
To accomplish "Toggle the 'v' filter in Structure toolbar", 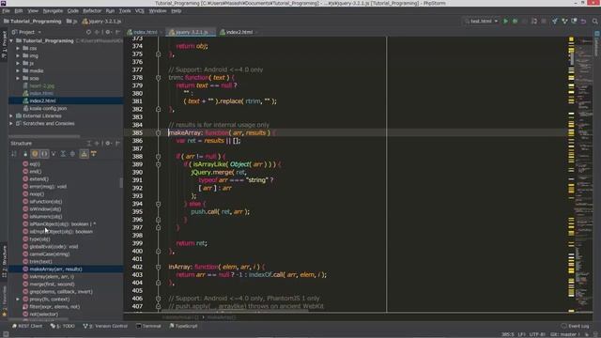I will pyautogui.click(x=54, y=154).
